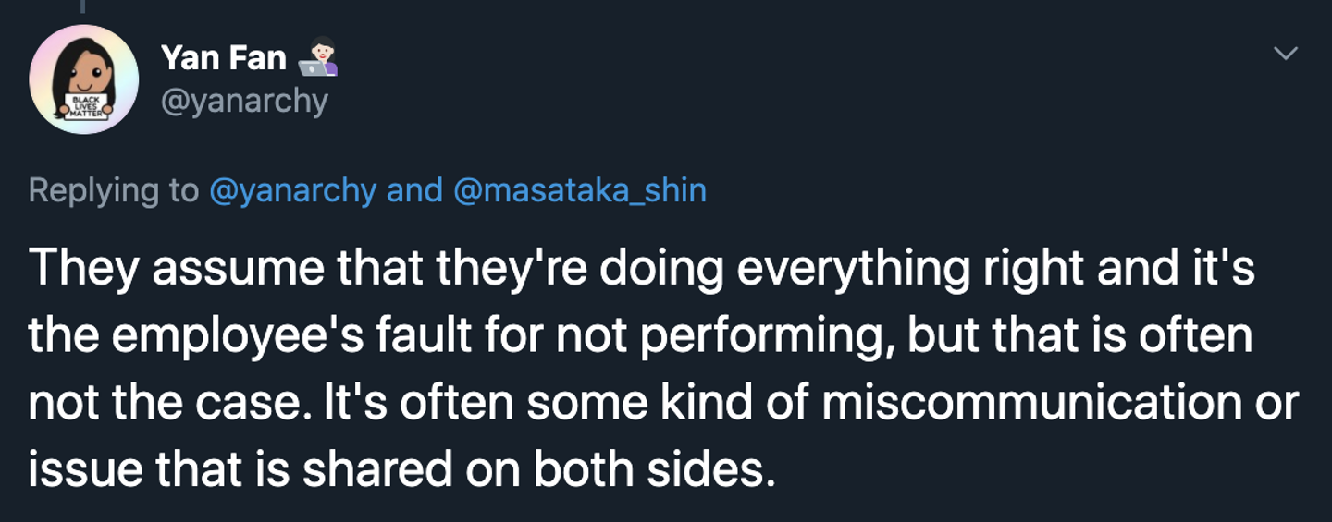Open Yan Fan's profile picture
The width and height of the screenshot is (1332, 522).
[x=84, y=79]
